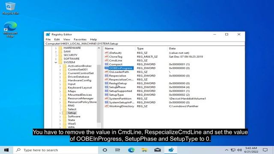
Task: Select the (Default) value entry
Action: pos(115,53)
